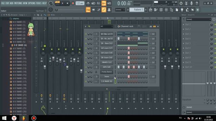The width and height of the screenshot is (216, 121).
Task: Toggle the Browser view toolbar icon
Action: point(171,10)
